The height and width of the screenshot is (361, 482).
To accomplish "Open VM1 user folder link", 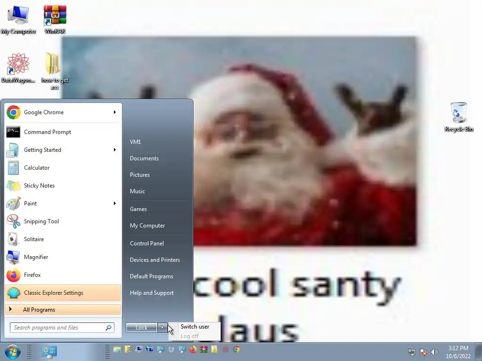I will [135, 142].
